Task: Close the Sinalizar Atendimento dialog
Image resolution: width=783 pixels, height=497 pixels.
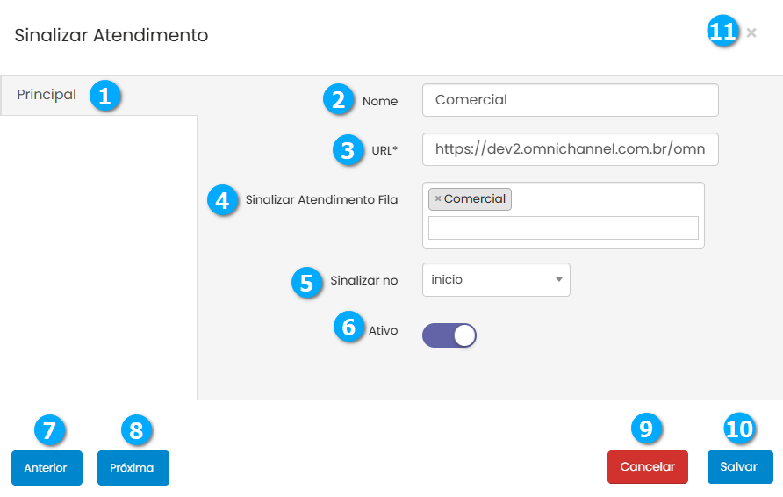Action: [751, 32]
